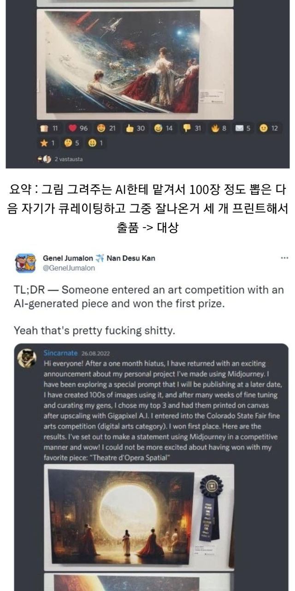Click the Sincarnate username in Discord post

pos(60,353)
